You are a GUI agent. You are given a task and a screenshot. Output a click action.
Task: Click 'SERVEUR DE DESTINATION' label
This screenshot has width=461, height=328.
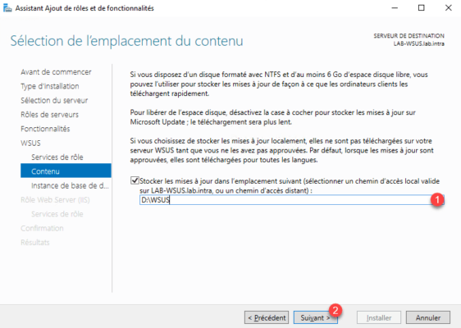click(409, 36)
